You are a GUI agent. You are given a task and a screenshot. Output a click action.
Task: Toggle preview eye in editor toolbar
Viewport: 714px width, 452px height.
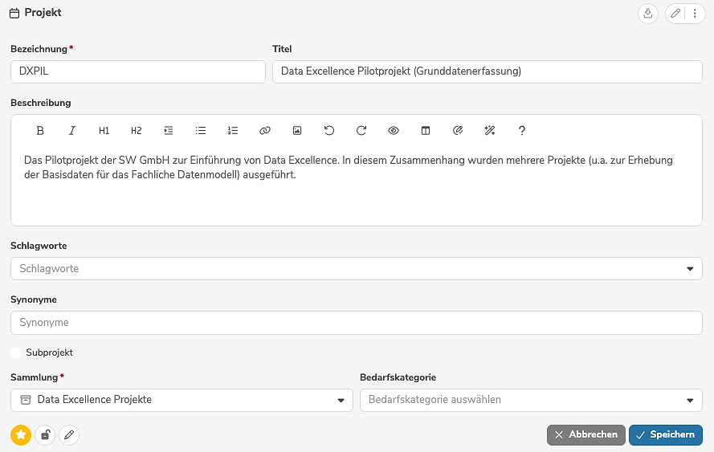click(x=394, y=131)
